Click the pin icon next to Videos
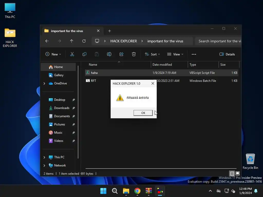 (x=73, y=141)
